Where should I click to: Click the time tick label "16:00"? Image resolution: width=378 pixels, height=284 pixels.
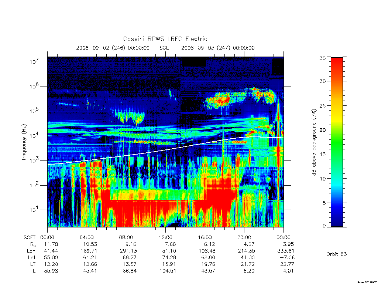pyautogui.click(x=205, y=237)
